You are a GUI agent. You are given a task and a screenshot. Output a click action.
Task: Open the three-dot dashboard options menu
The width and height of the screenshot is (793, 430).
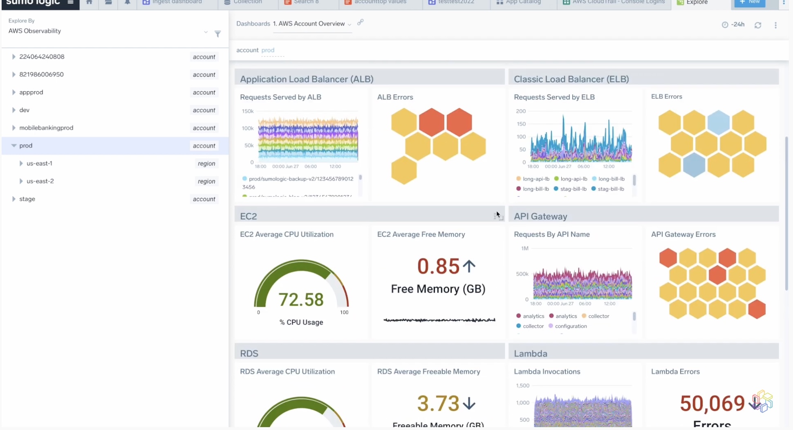click(776, 25)
